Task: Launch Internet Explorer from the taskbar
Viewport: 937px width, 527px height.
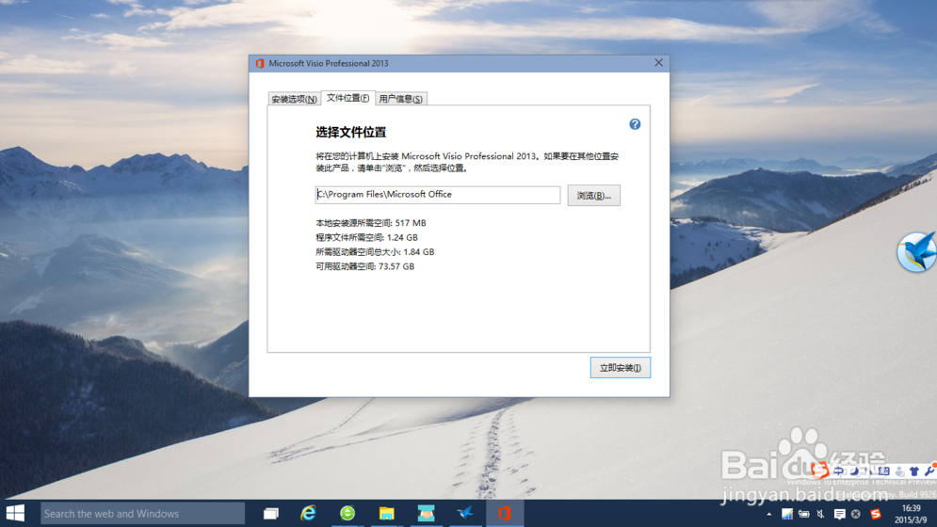Action: 308,513
